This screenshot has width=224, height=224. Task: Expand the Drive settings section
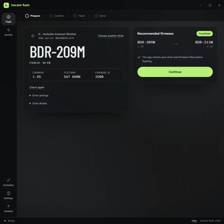point(39,96)
